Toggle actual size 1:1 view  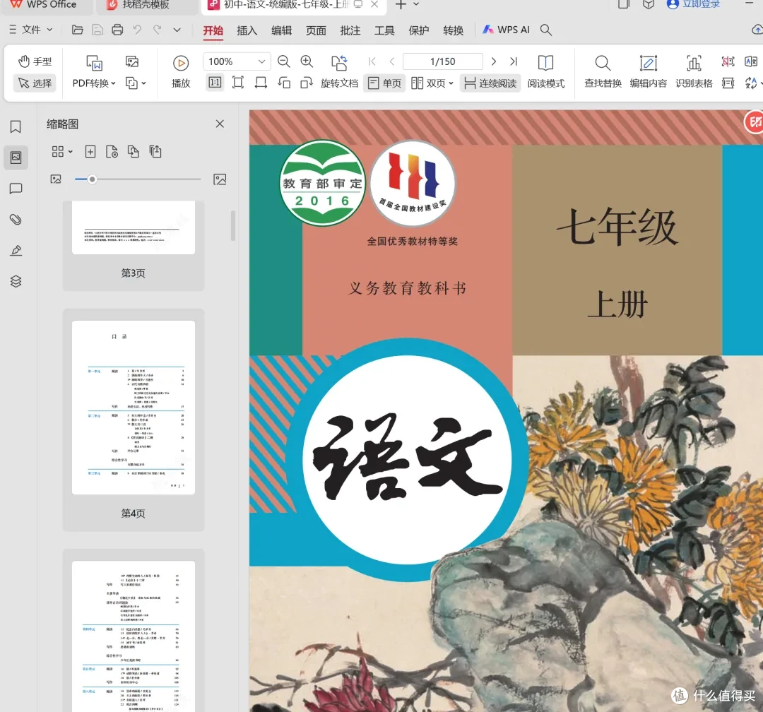tap(215, 83)
